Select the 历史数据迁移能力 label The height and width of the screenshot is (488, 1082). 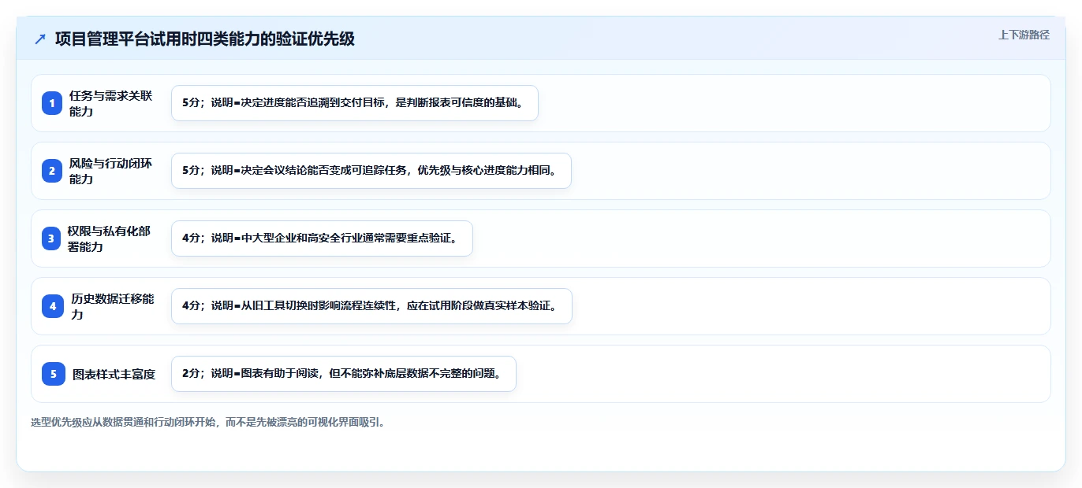(112, 306)
